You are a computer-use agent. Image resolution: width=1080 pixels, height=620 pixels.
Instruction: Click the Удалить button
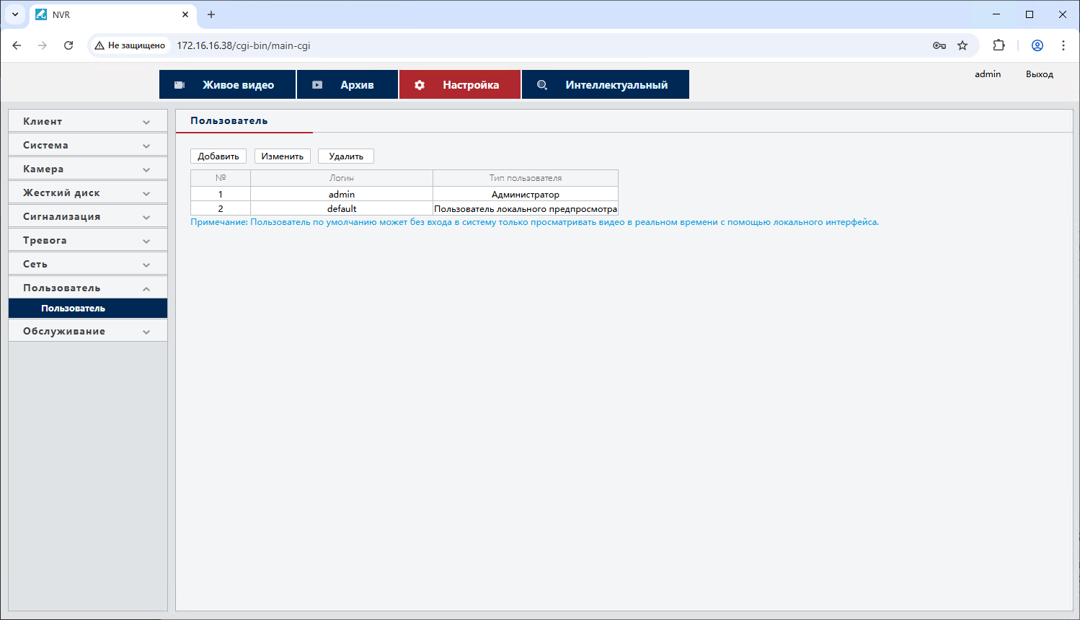tap(346, 156)
